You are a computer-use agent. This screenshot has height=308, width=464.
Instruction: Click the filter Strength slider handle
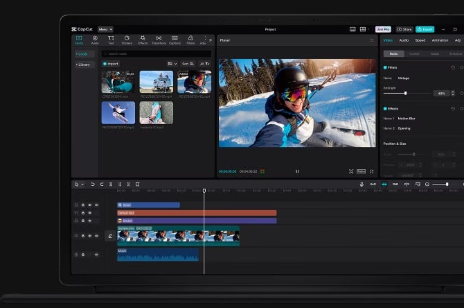coord(405,93)
